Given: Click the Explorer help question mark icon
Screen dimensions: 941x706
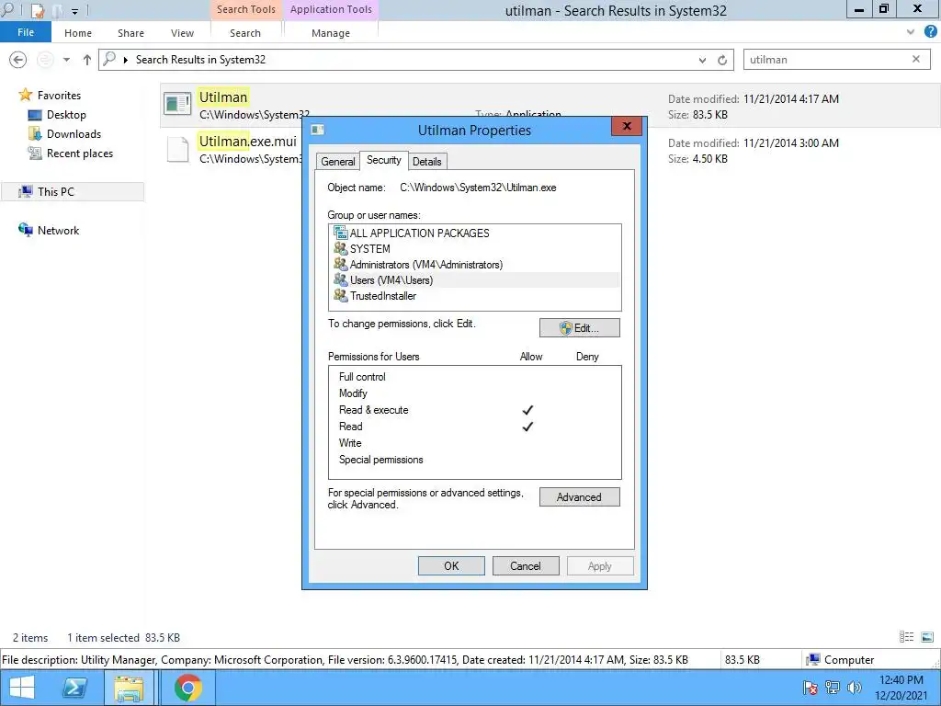Looking at the screenshot, I should click(931, 32).
